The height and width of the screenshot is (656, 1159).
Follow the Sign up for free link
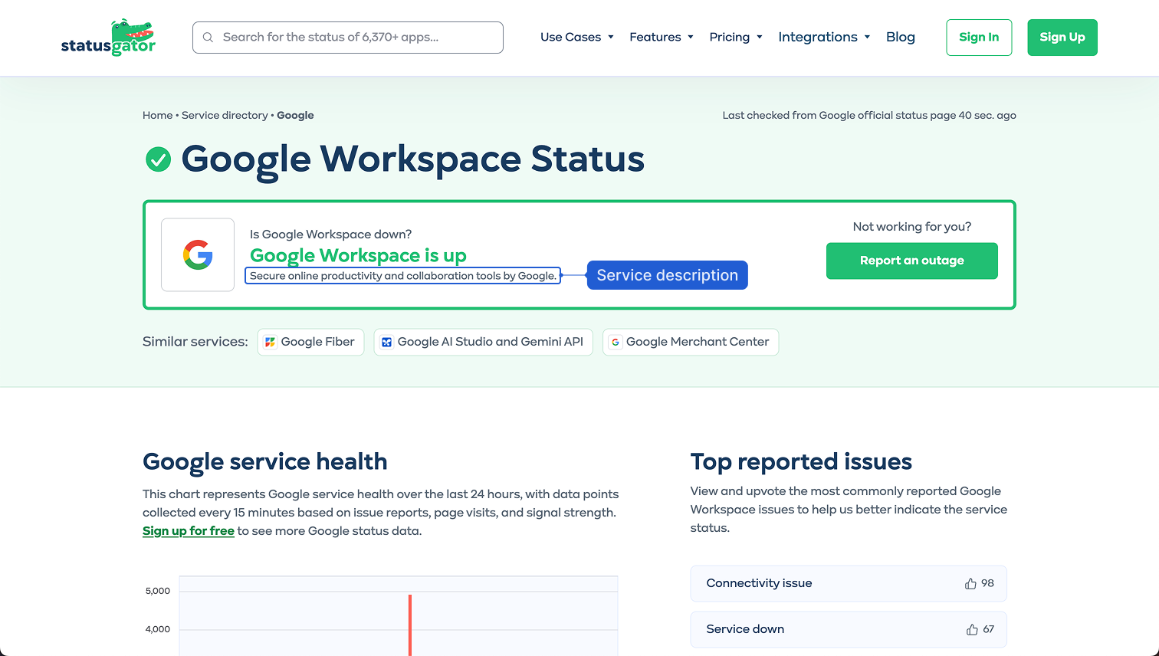pos(189,531)
